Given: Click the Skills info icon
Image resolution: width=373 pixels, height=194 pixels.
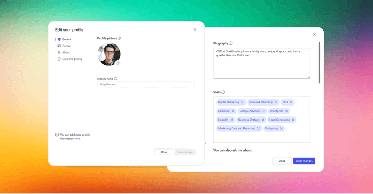Looking at the screenshot, I should pyautogui.click(x=223, y=92).
